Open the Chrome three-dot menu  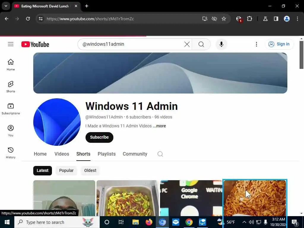click(297, 19)
